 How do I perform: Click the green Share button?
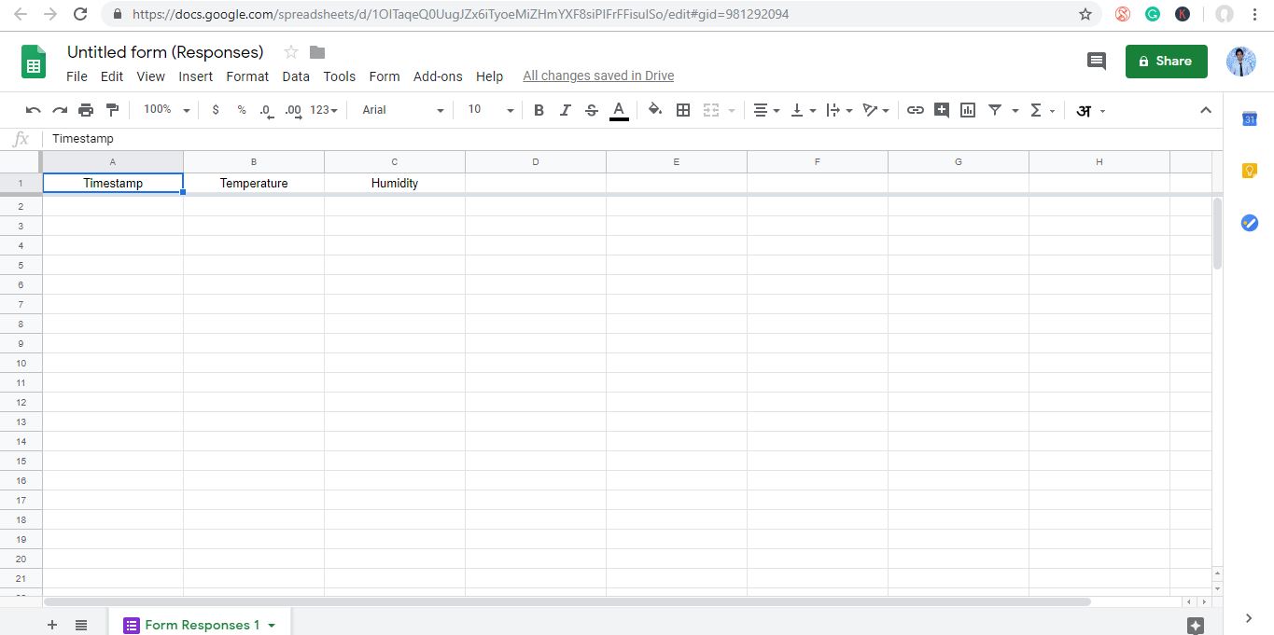[x=1166, y=62]
